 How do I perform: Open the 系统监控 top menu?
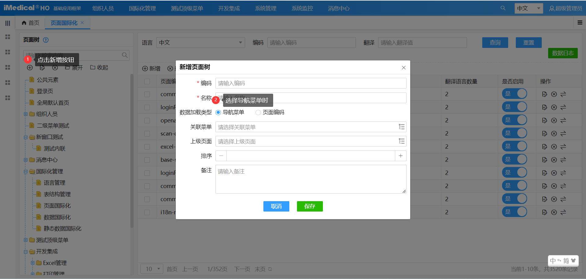[302, 9]
